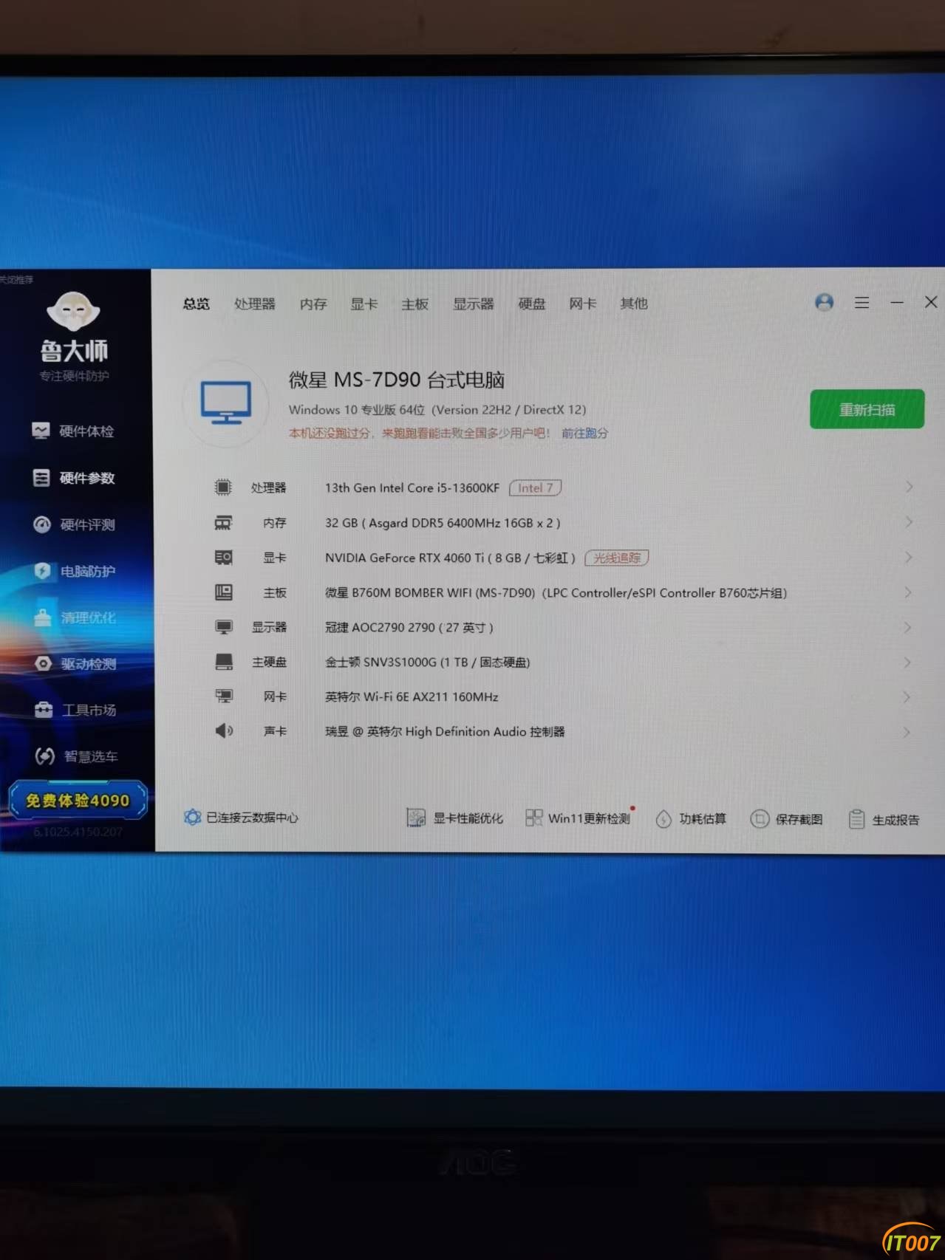Expand the 主板 row chevron
Image resolution: width=945 pixels, height=1260 pixels.
[x=910, y=592]
